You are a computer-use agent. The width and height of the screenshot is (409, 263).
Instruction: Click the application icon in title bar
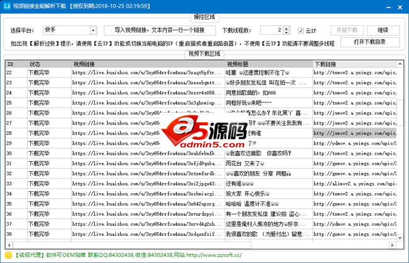tap(7, 6)
